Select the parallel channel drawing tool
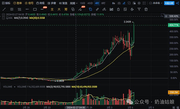This screenshot has height=109, width=180. pos(12,9)
